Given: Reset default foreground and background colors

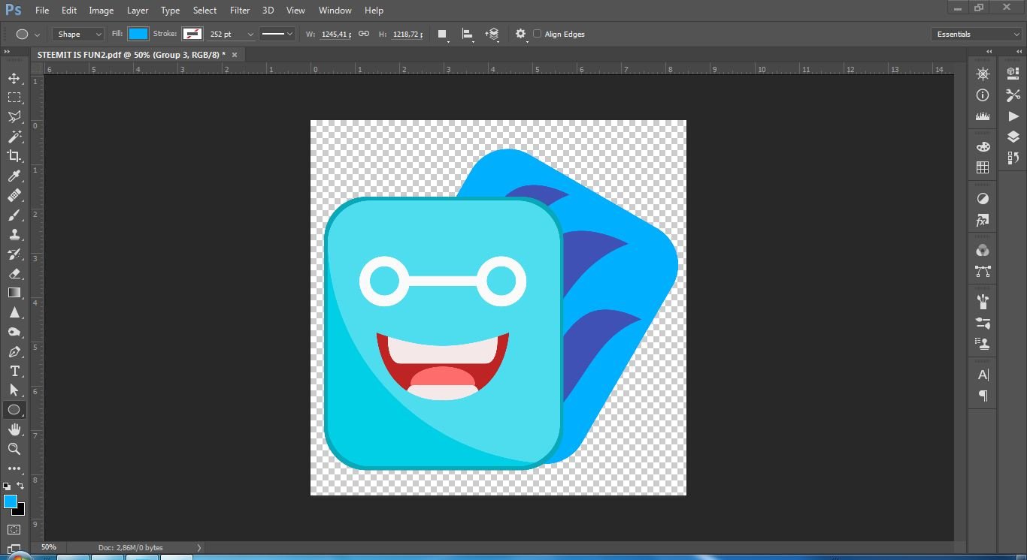Looking at the screenshot, I should [7, 486].
